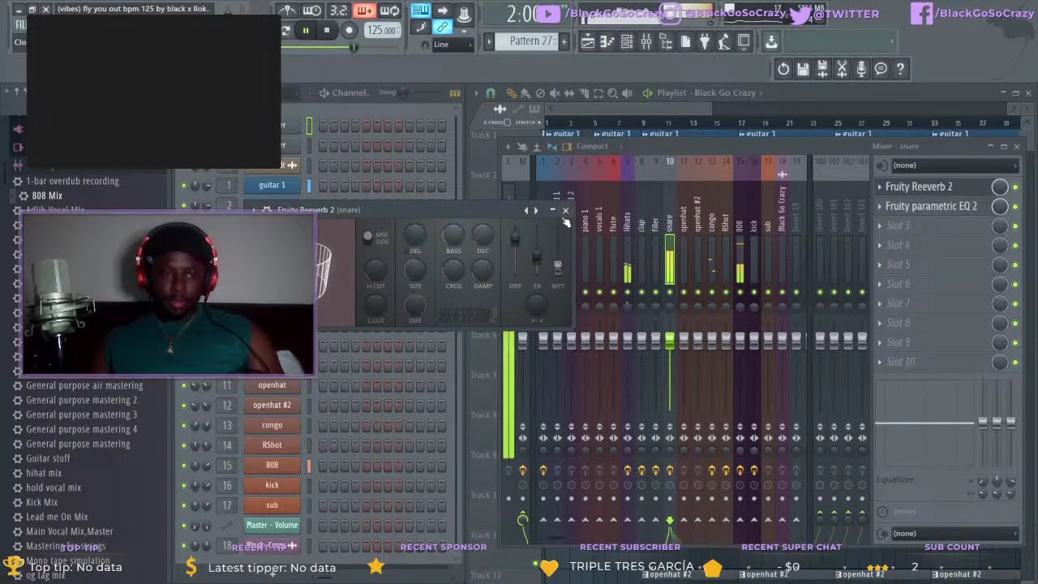Disable the Fruity Reeverb 2 effect LED
This screenshot has width=1038, height=584.
pyautogui.click(x=1015, y=187)
